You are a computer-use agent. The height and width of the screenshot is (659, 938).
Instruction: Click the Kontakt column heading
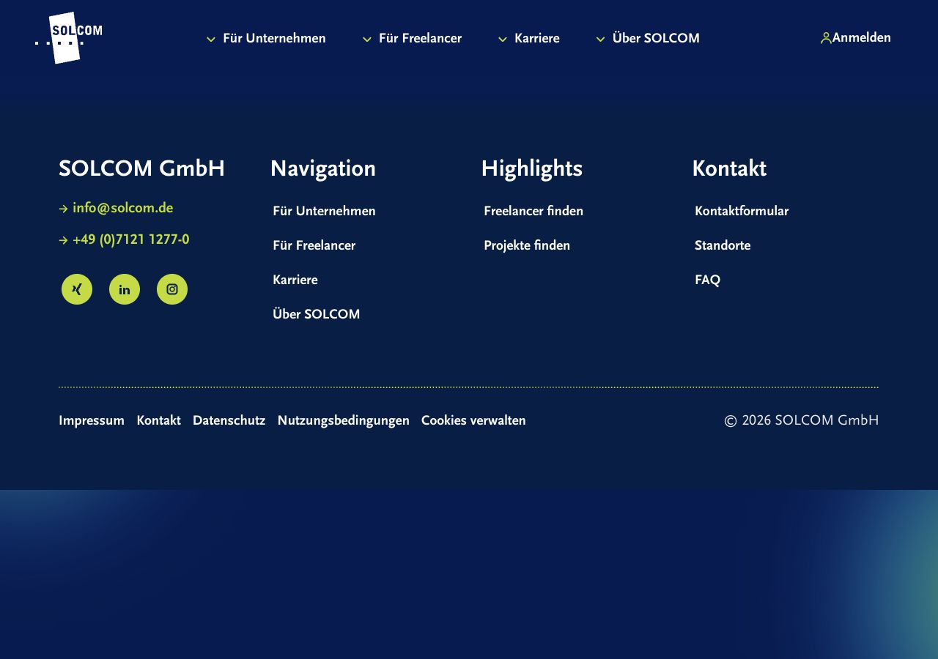pyautogui.click(x=729, y=168)
